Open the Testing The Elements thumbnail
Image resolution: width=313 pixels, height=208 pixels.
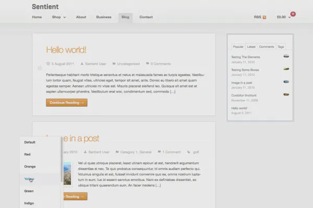(286, 56)
